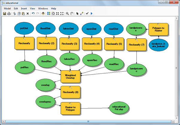Click the polDist input variable oval

pos(24,28)
